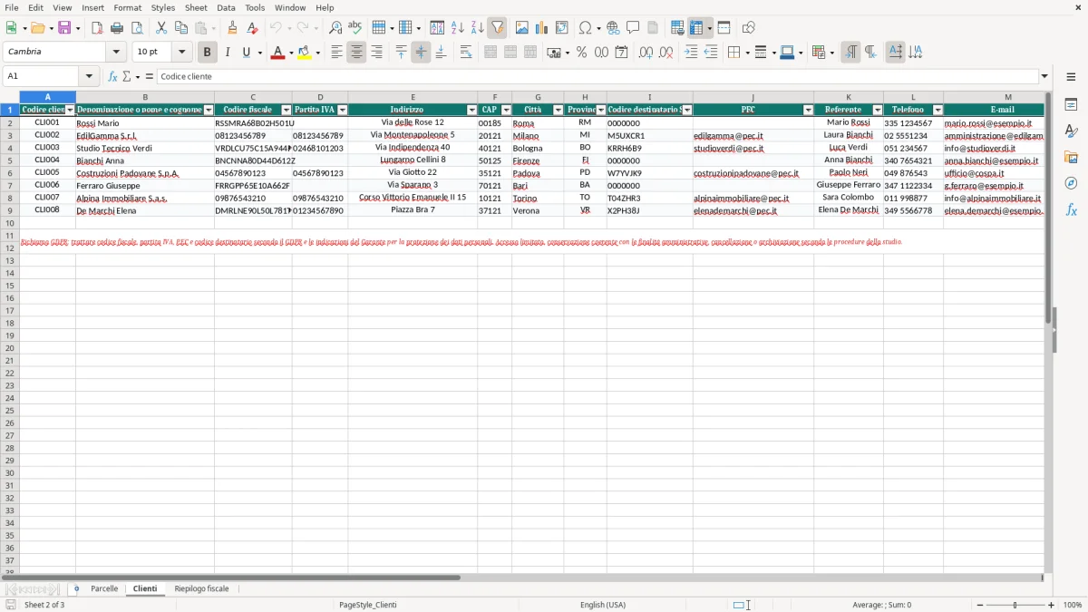The width and height of the screenshot is (1088, 612).
Task: Select cell containing Studio Tecnico Verdi
Action: (x=145, y=148)
